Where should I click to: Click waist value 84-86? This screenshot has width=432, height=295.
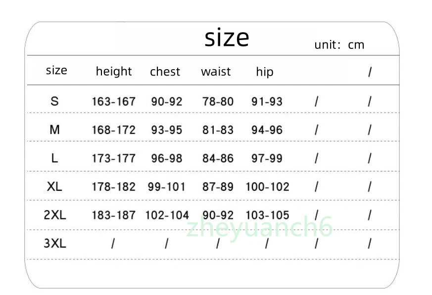tap(218, 159)
